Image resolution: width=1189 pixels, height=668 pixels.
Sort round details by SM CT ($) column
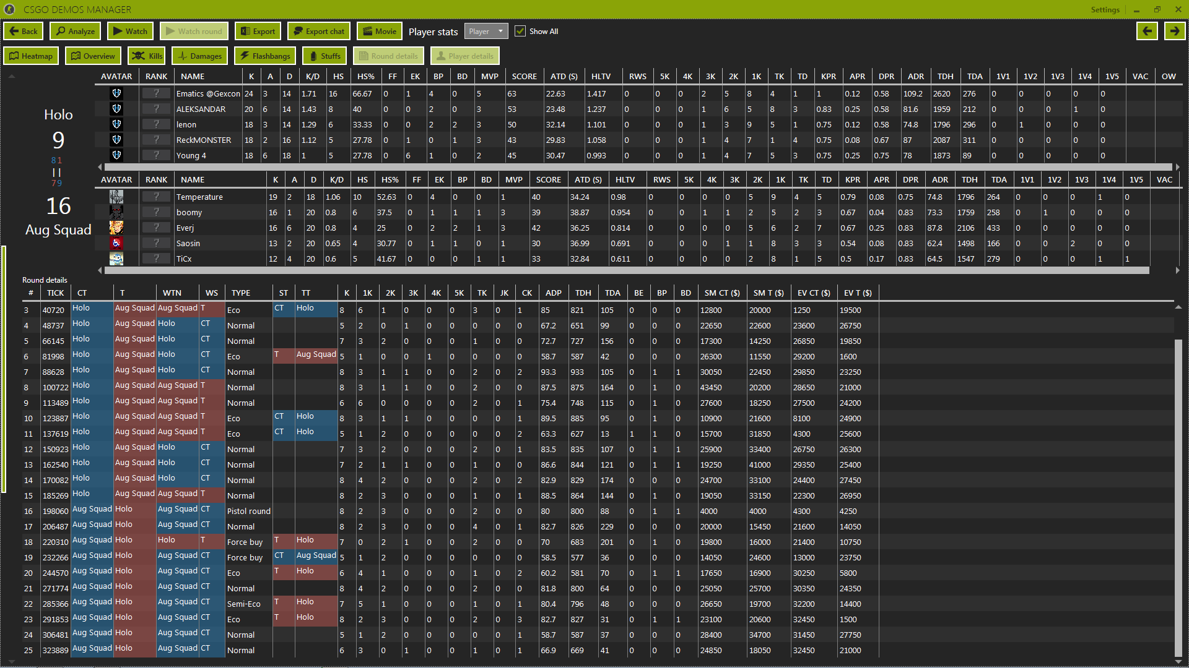click(722, 293)
